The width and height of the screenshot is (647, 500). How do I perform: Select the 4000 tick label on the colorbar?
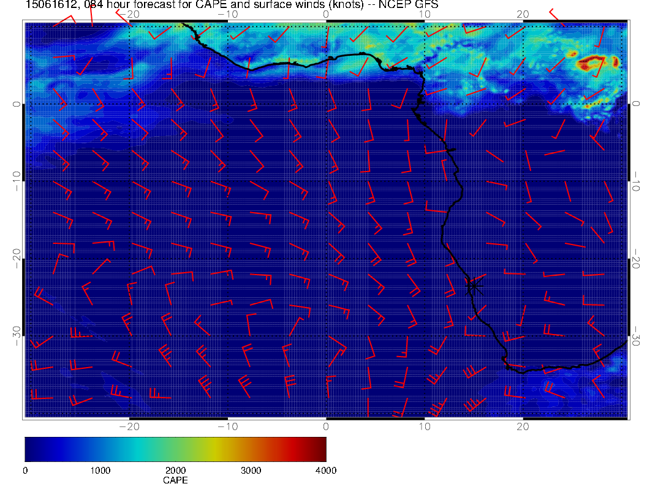325,471
